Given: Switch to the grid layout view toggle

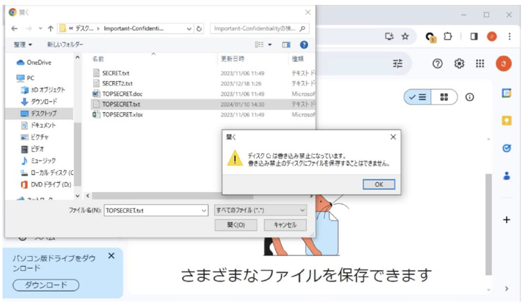Looking at the screenshot, I should pyautogui.click(x=444, y=96).
